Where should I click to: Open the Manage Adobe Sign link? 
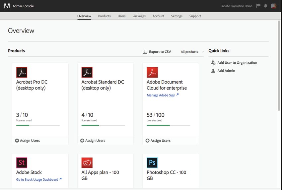click(161, 95)
